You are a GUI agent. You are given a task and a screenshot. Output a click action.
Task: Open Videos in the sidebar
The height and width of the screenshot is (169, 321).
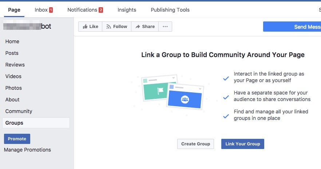[x=13, y=76]
